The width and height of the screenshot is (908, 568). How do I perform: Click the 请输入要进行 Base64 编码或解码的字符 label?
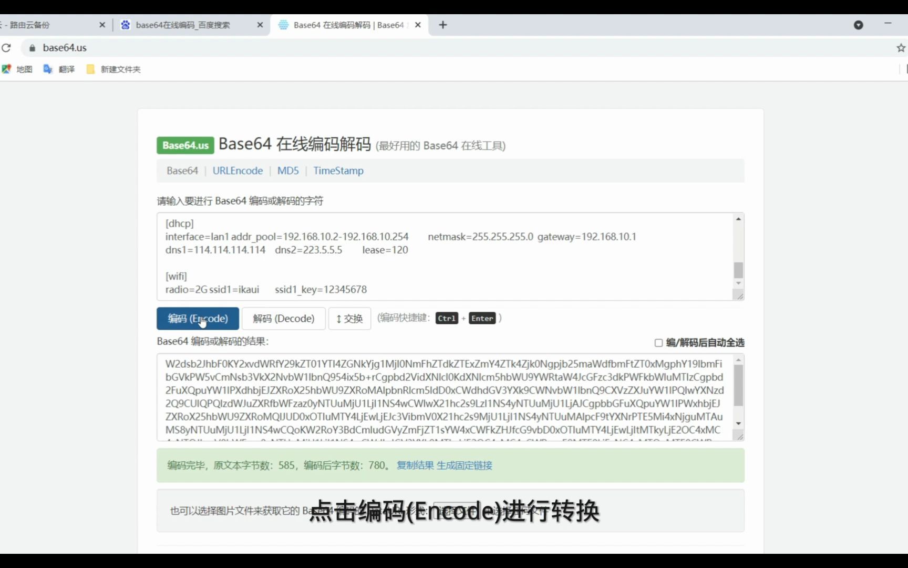(x=240, y=201)
